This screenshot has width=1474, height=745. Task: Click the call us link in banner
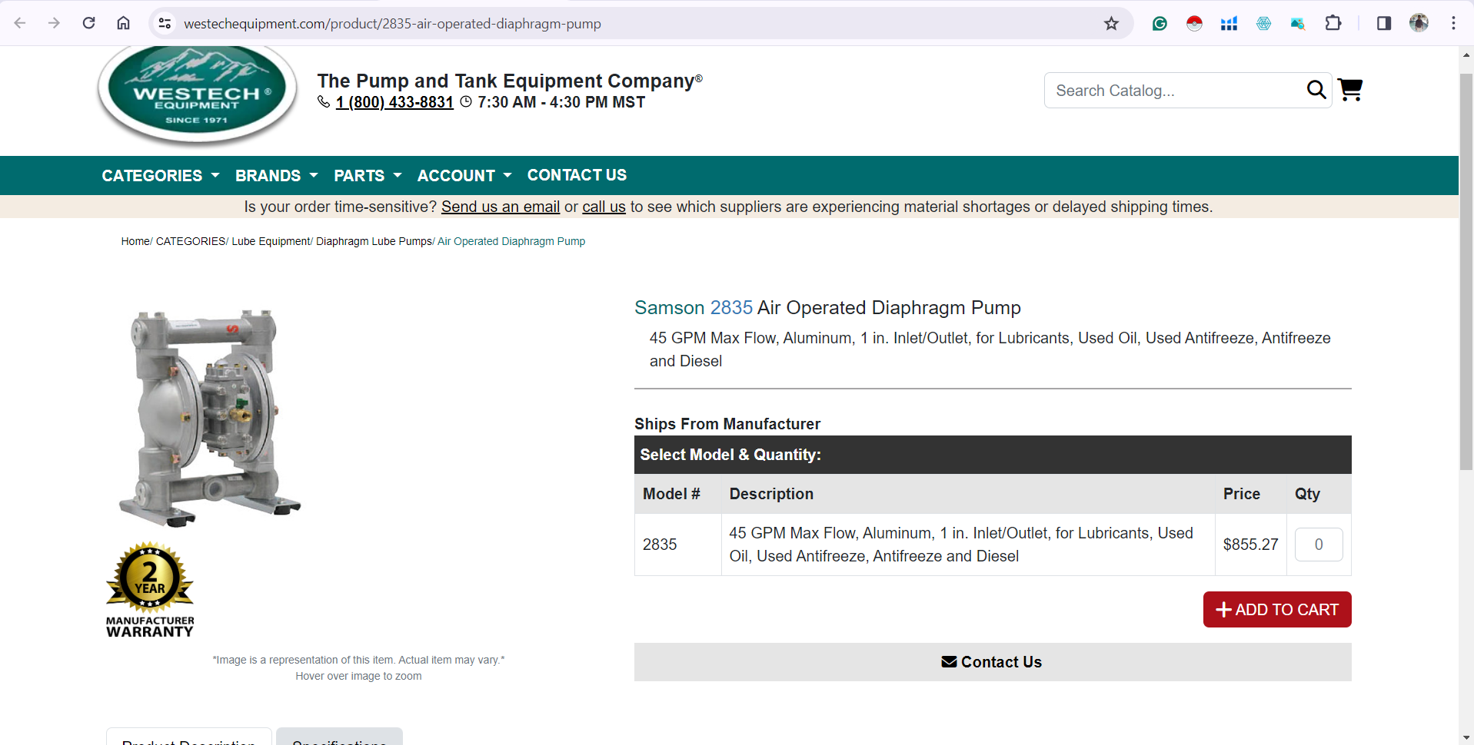(x=604, y=207)
